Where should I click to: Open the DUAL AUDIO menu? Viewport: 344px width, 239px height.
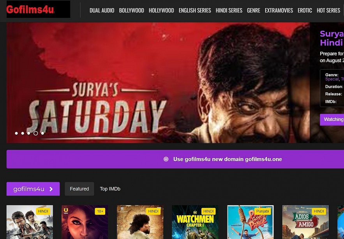[x=102, y=11]
